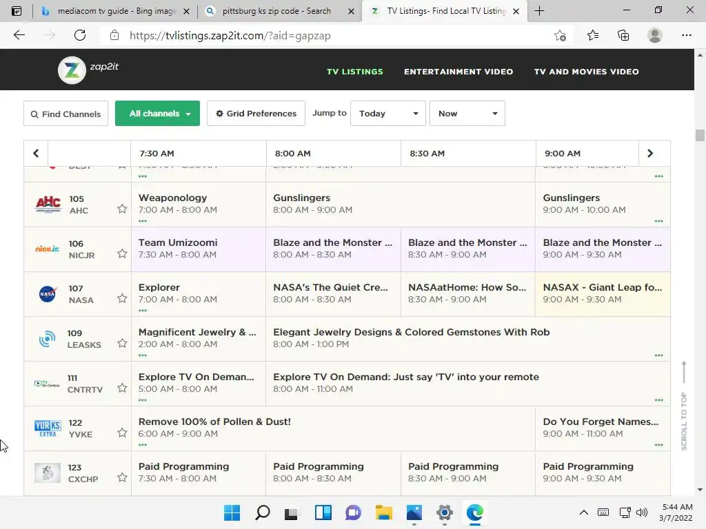The height and width of the screenshot is (529, 706).
Task: Open the All channels dropdown
Action: point(158,114)
